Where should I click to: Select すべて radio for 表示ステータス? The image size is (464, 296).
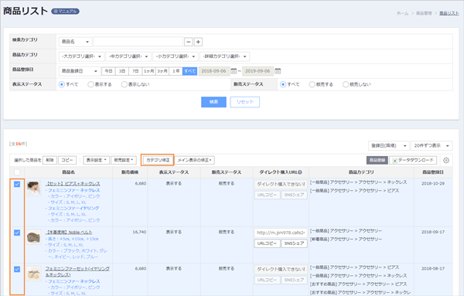pyautogui.click(x=62, y=84)
